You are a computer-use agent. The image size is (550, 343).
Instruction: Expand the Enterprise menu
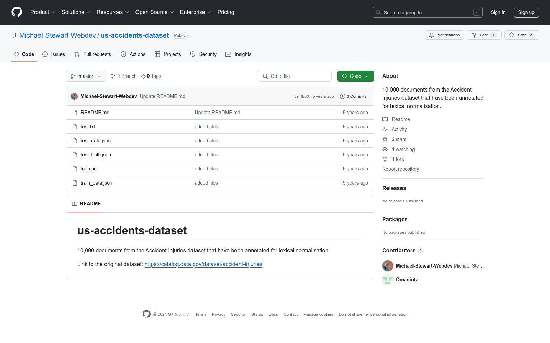pyautogui.click(x=196, y=12)
